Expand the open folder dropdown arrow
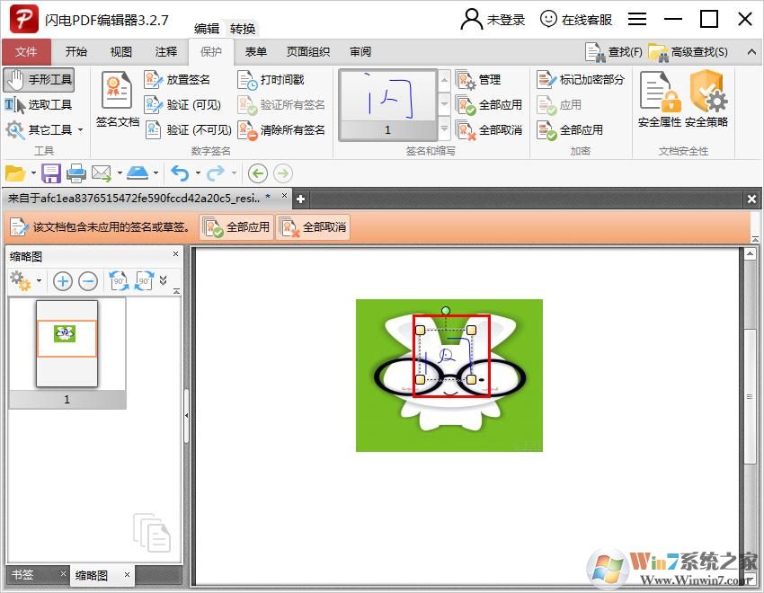 tap(33, 173)
